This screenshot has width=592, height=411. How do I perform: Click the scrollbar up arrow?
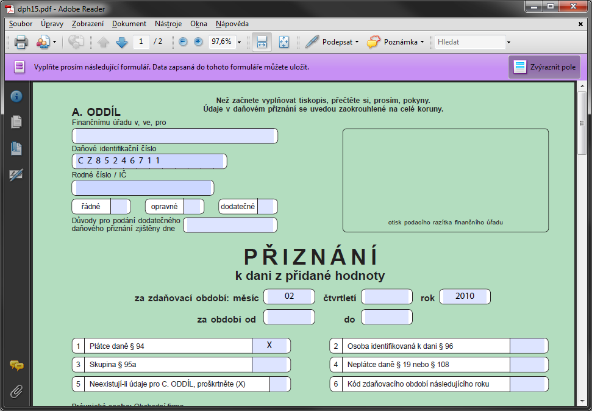pyautogui.click(x=582, y=87)
